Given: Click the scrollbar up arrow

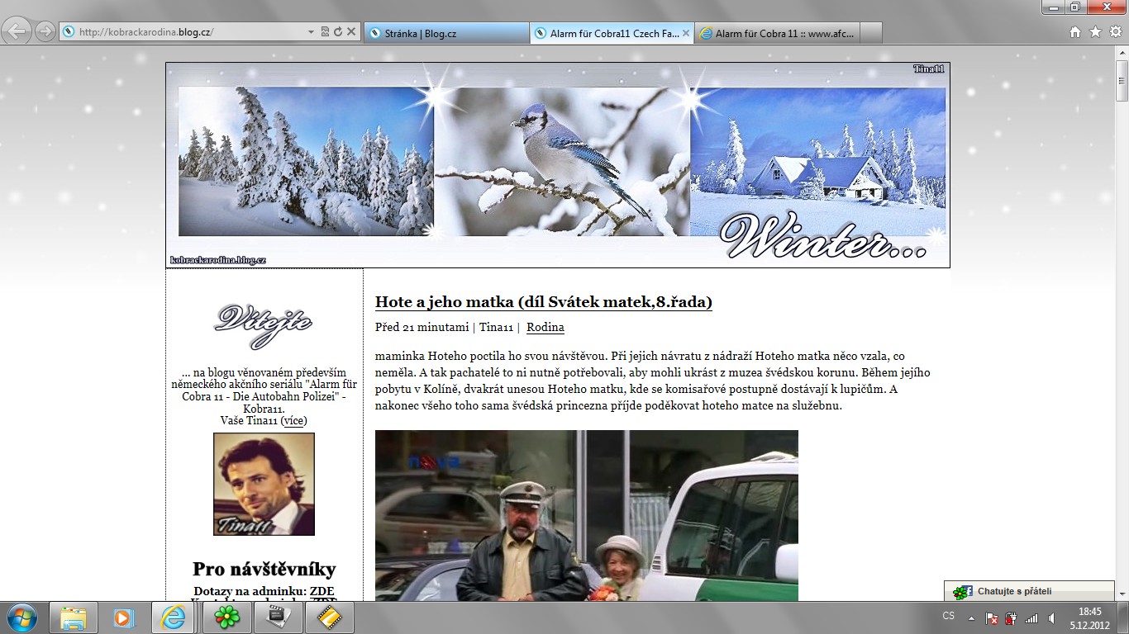Looking at the screenshot, I should click(1122, 52).
